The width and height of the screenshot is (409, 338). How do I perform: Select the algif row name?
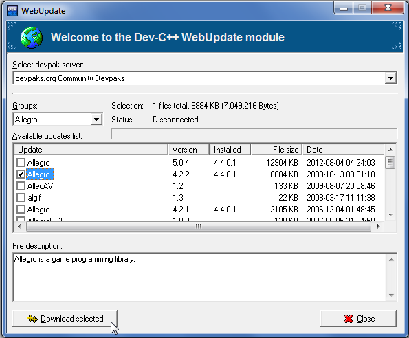coord(34,198)
